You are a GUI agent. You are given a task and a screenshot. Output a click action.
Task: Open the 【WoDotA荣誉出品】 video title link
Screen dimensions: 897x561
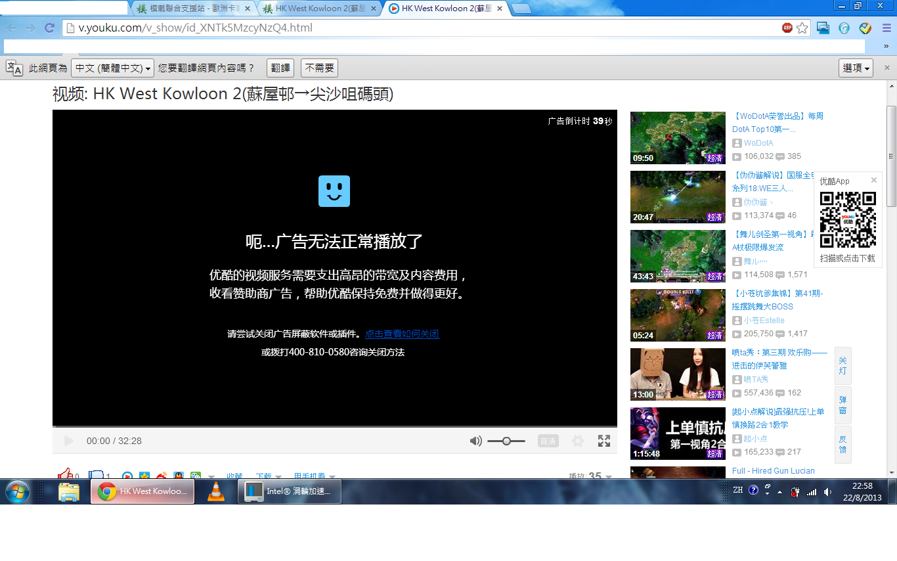pyautogui.click(x=777, y=122)
